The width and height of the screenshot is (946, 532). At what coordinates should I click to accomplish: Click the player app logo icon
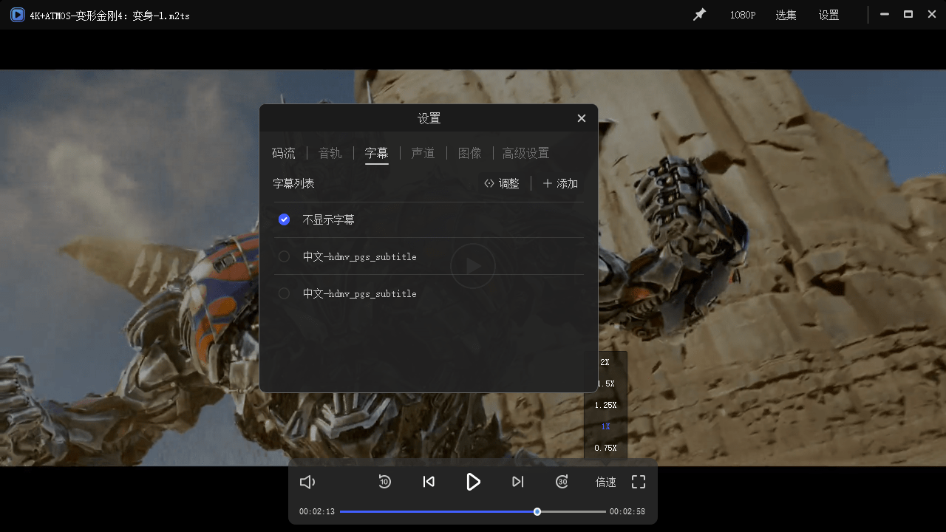tap(18, 15)
